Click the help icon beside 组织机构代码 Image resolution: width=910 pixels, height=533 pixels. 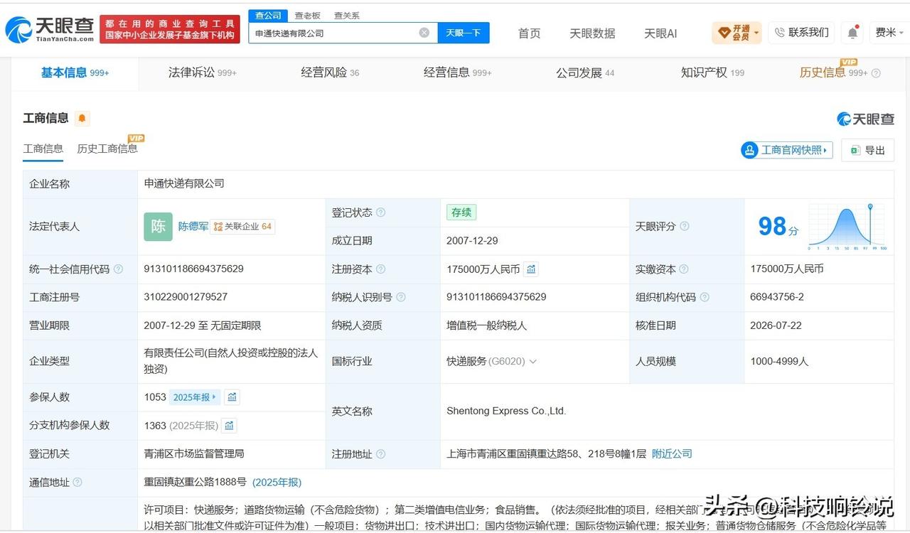(704, 297)
